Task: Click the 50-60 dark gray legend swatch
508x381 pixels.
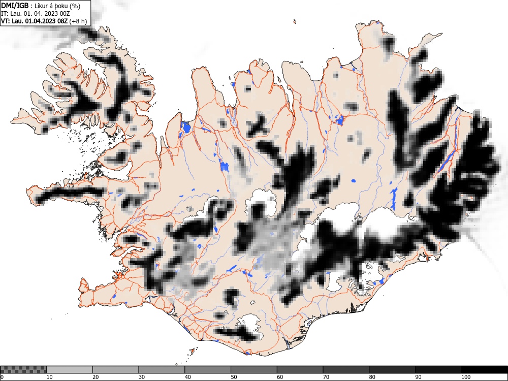Action: (x=254, y=370)
